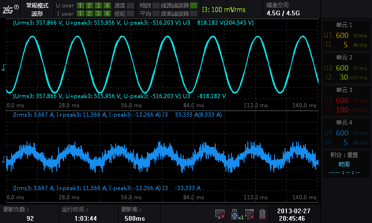Toggle the 平均 (averaging) indicator box
Screen dimensions: 372x223
(x=156, y=13)
